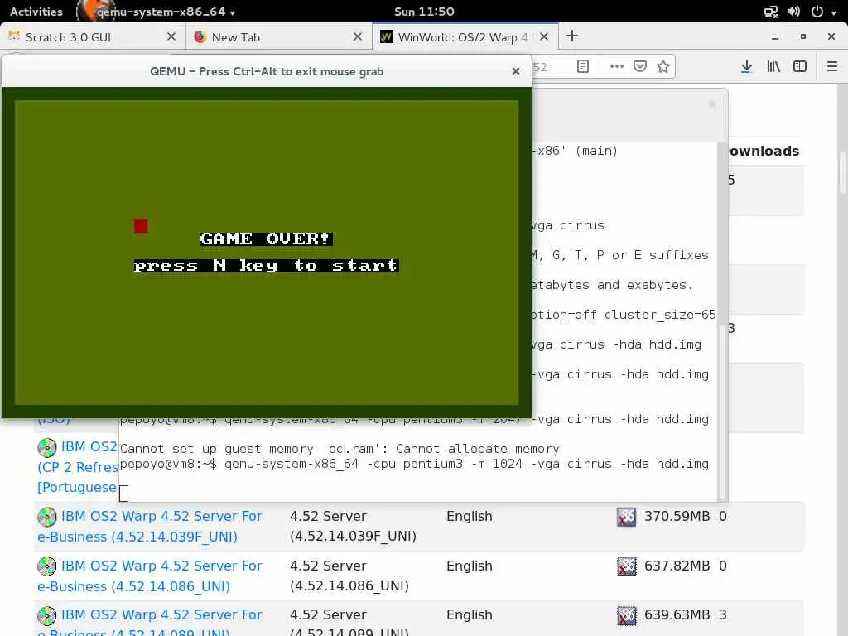
Task: Open Firefox downloads arrow icon
Action: click(x=746, y=66)
